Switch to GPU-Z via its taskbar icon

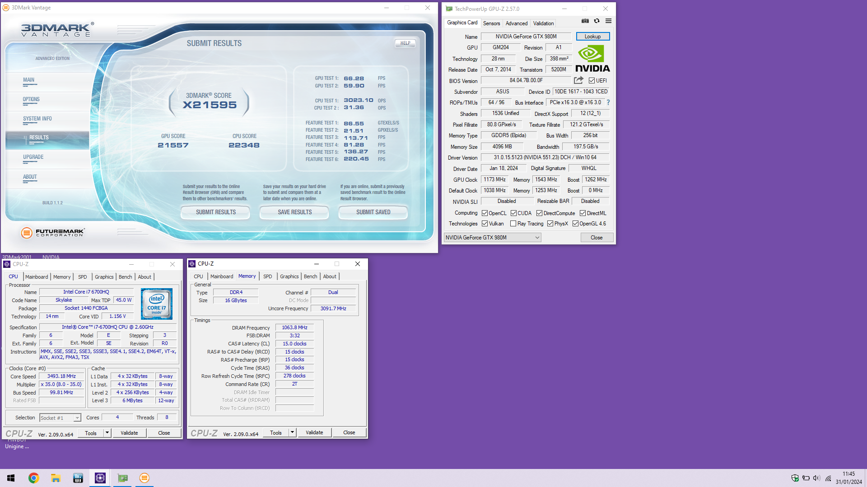point(122,478)
